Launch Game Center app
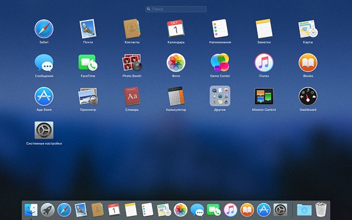 pyautogui.click(x=220, y=63)
